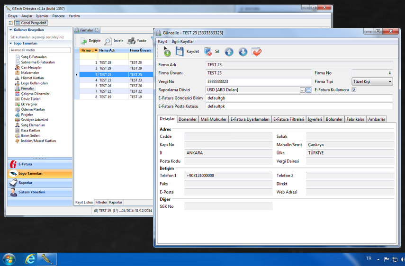Select Cari Hesaplar in the tree
This screenshot has width=405, height=266.
pyautogui.click(x=31, y=68)
